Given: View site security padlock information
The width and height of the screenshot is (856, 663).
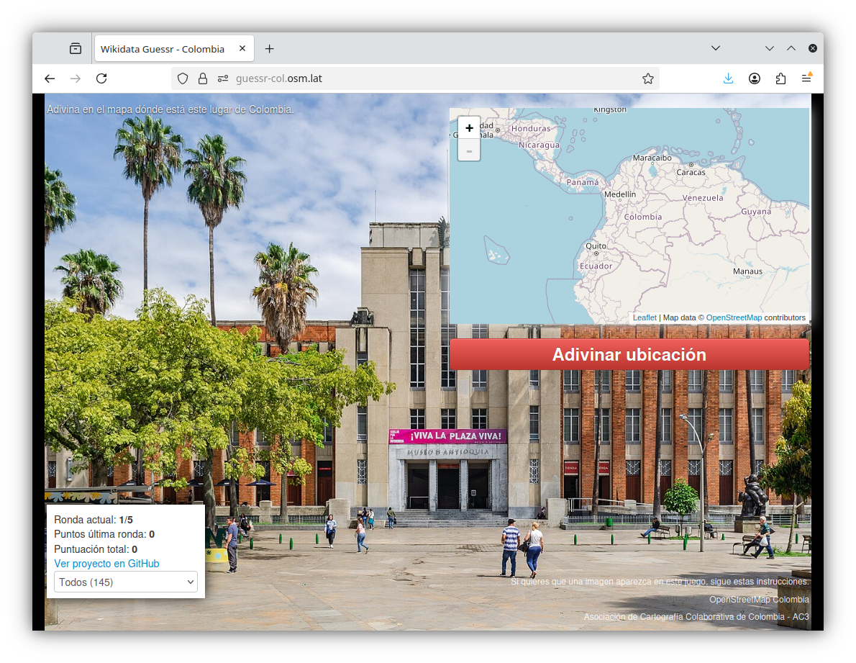Looking at the screenshot, I should coord(203,78).
